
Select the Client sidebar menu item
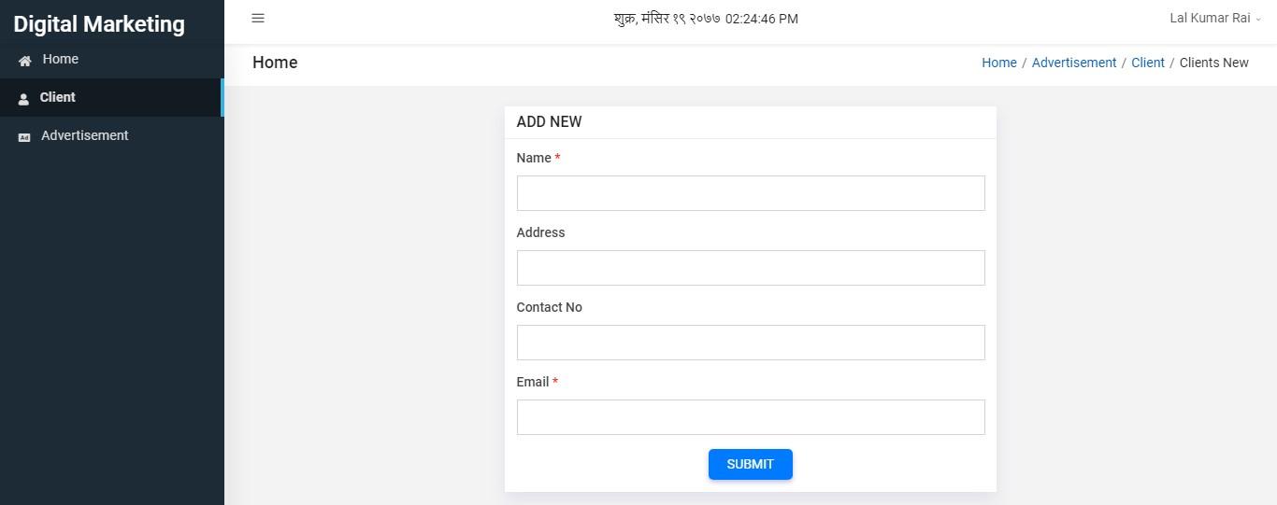point(112,97)
